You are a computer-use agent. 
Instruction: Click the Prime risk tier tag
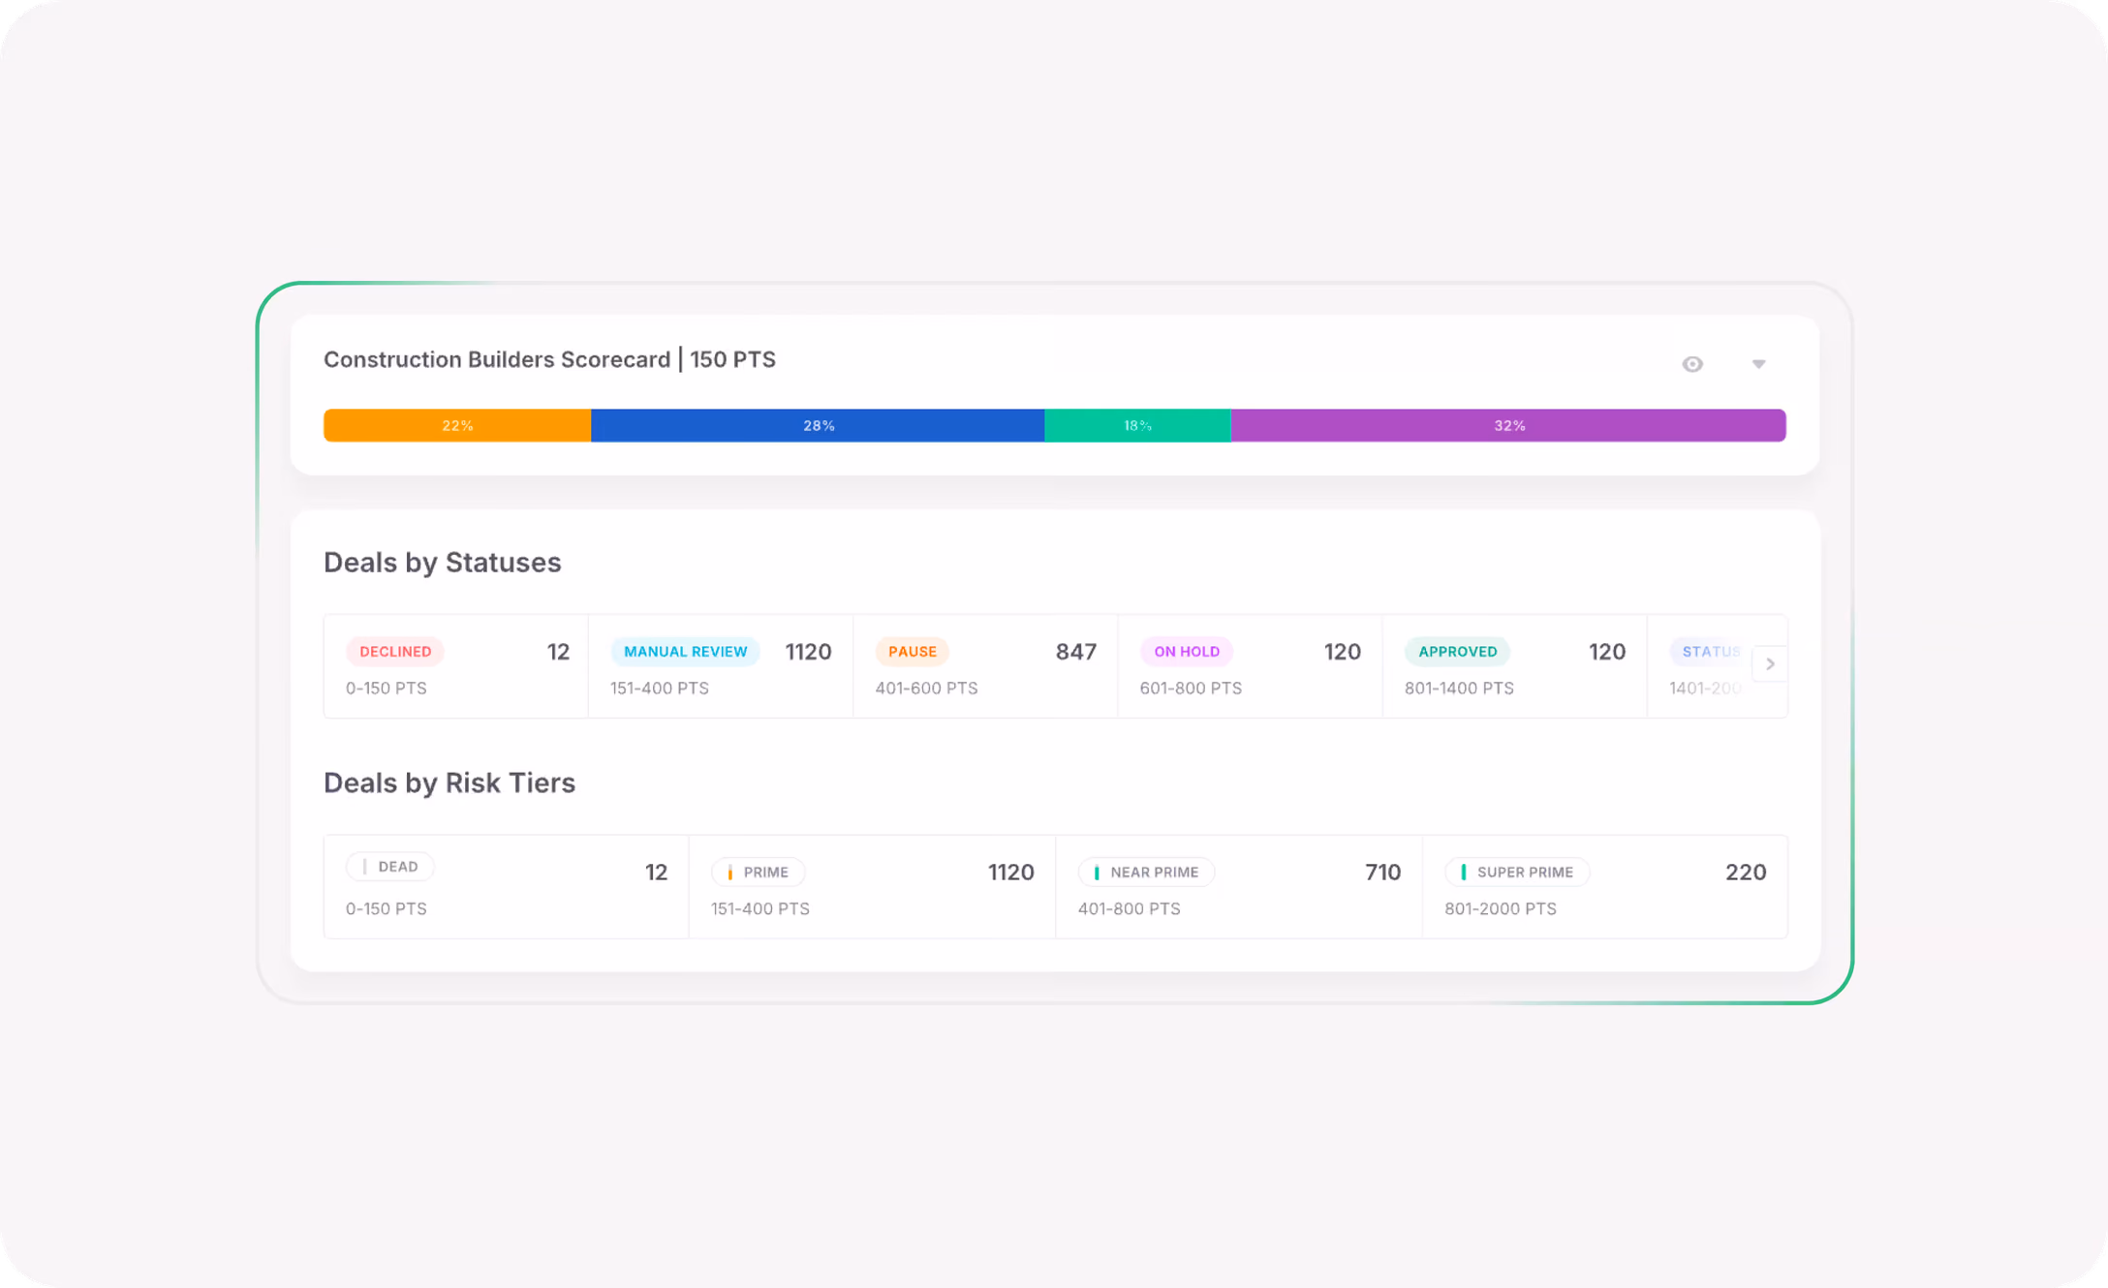[758, 873]
